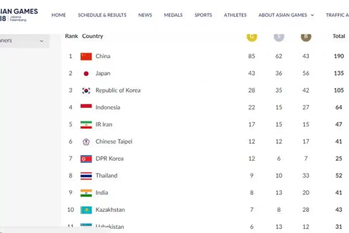Click the Kazakhstan country link

click(x=110, y=210)
